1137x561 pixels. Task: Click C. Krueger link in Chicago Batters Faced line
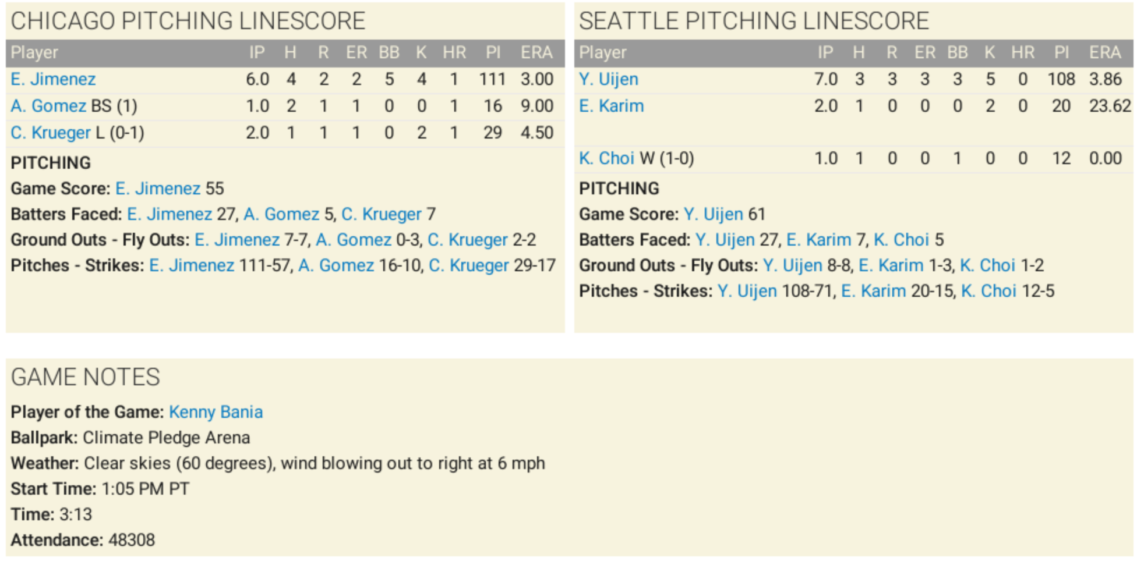click(381, 214)
